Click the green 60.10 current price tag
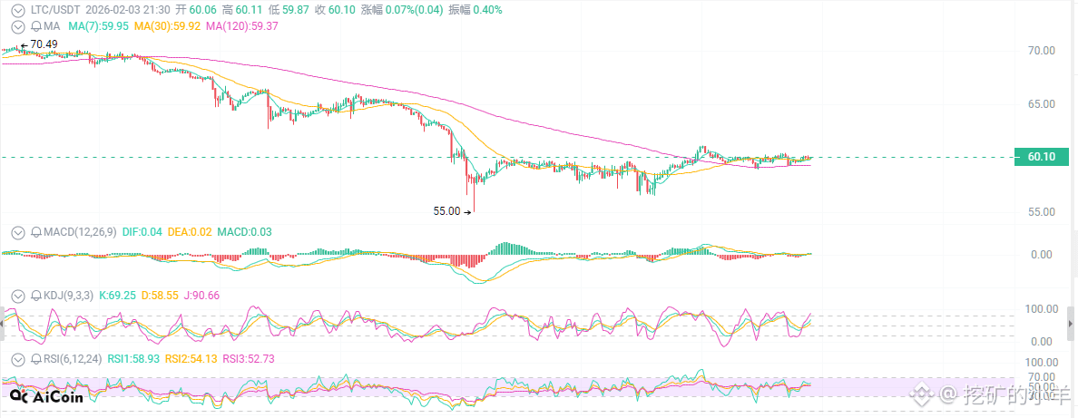 [1042, 157]
